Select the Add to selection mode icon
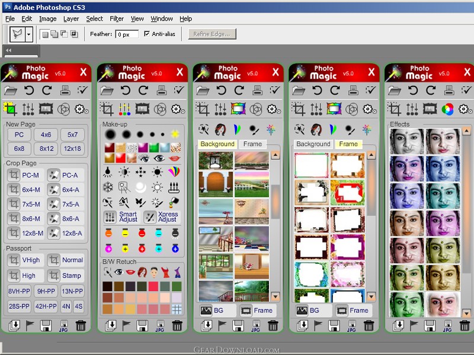This screenshot has width=474, height=355. tap(55, 34)
